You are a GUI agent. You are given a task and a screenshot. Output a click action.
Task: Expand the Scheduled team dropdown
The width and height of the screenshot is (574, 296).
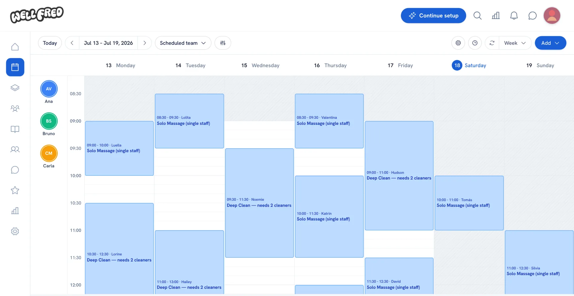(183, 43)
